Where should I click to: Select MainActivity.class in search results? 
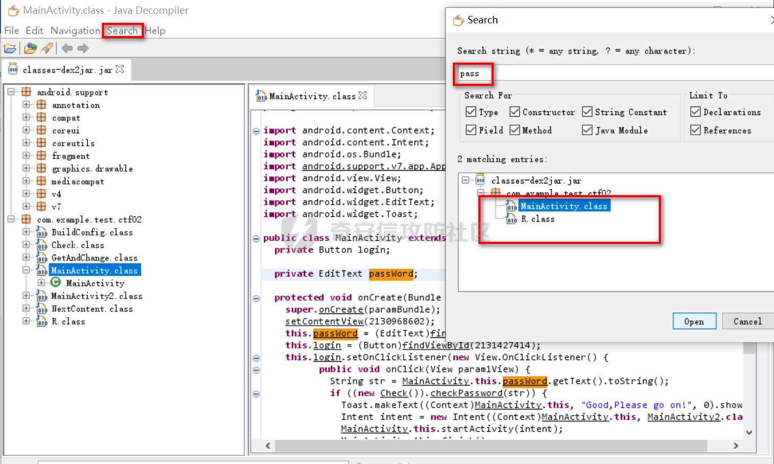[563, 206]
